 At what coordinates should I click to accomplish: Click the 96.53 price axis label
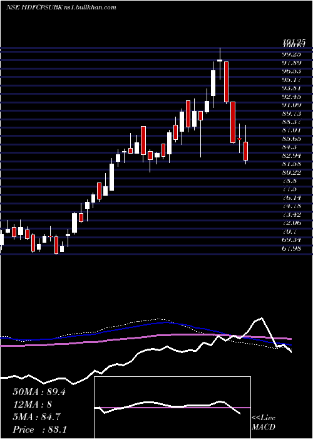pos(292,71)
